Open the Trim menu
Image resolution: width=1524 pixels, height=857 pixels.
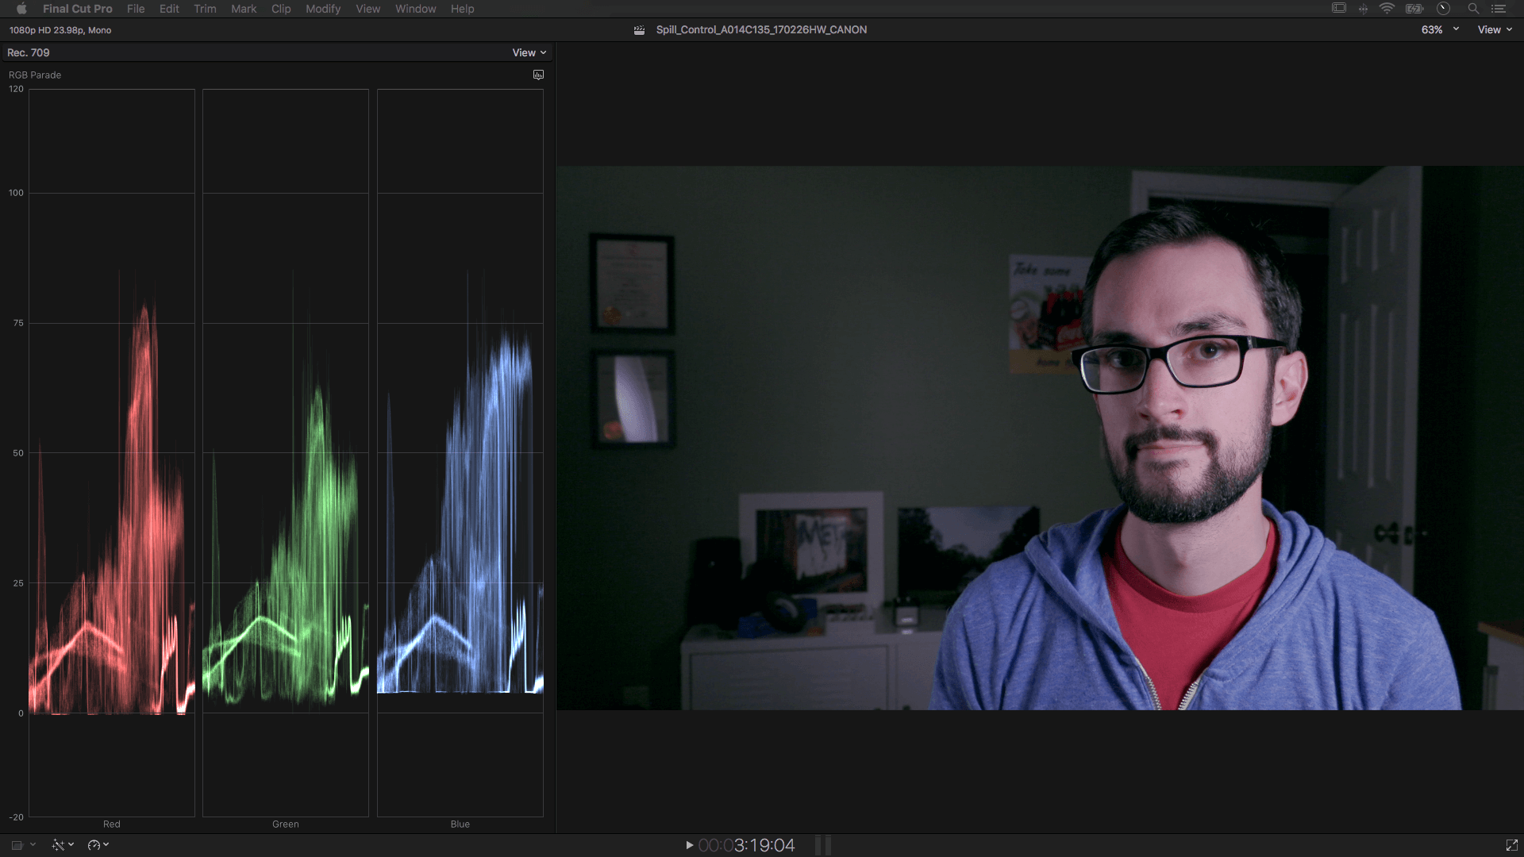click(205, 9)
